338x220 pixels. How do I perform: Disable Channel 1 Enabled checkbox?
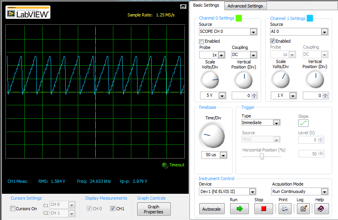tap(273, 41)
